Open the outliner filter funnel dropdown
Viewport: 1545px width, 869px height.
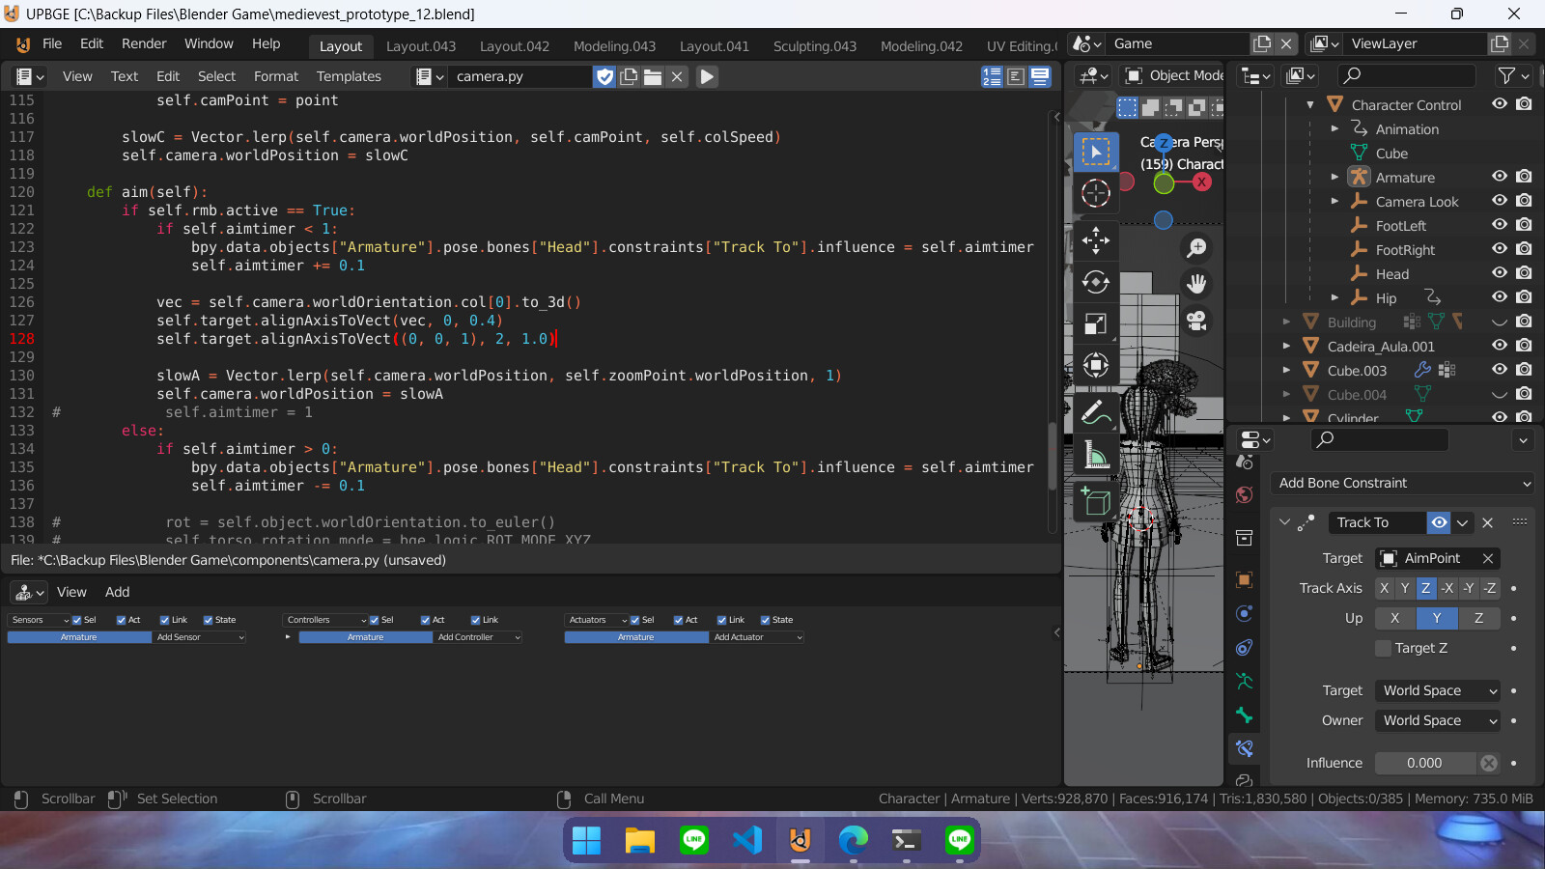point(1513,75)
